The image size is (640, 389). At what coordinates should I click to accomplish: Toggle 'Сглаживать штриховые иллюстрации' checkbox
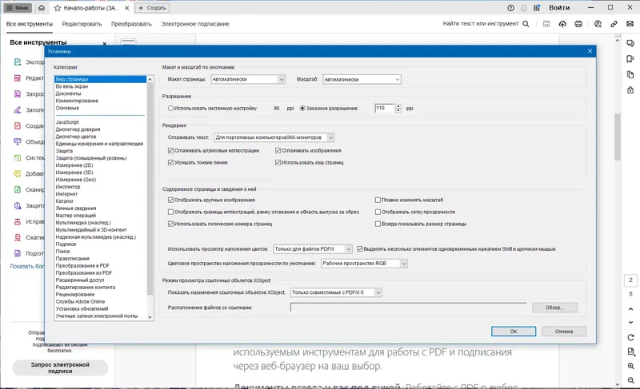(x=170, y=150)
